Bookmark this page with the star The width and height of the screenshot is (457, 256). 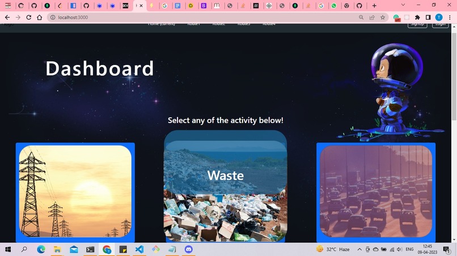click(x=383, y=18)
